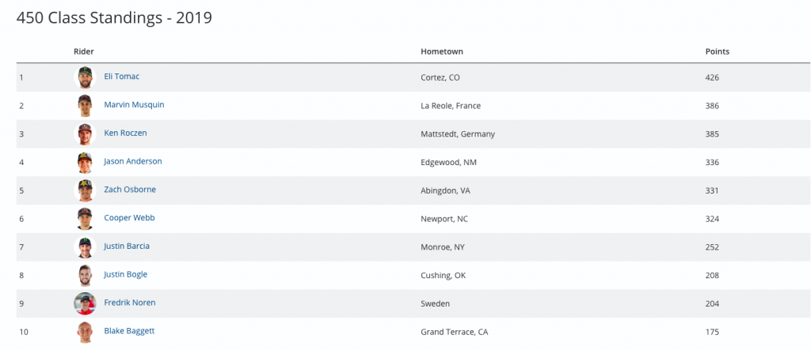
Task: Open the Justin Barcia name link
Action: (x=127, y=246)
